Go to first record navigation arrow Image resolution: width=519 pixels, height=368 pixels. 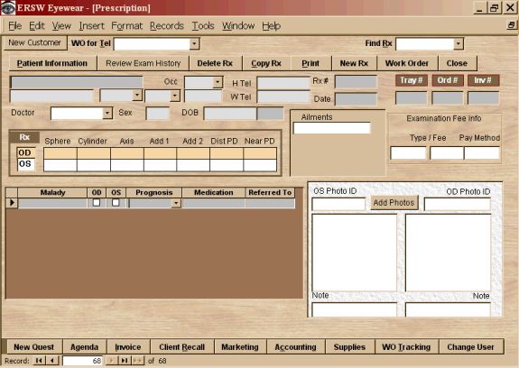(x=39, y=361)
